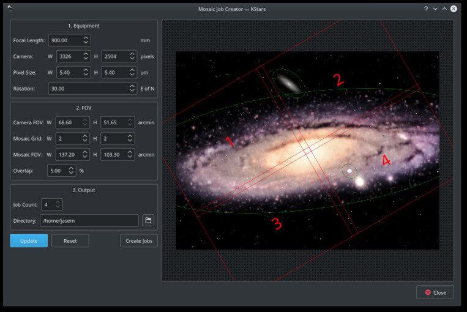Click the galaxy mosaic preview image

coord(308,150)
